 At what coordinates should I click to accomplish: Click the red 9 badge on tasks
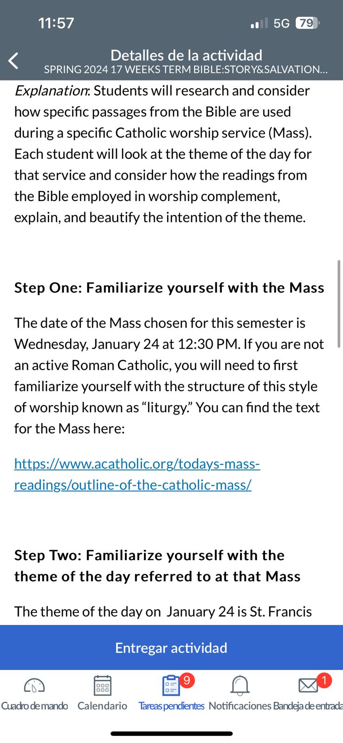pos(186,680)
